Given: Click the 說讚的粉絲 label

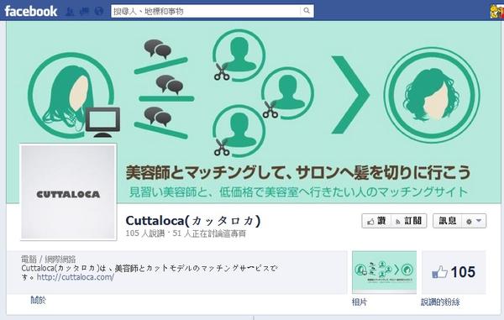Looking at the screenshot, I should 440,302.
